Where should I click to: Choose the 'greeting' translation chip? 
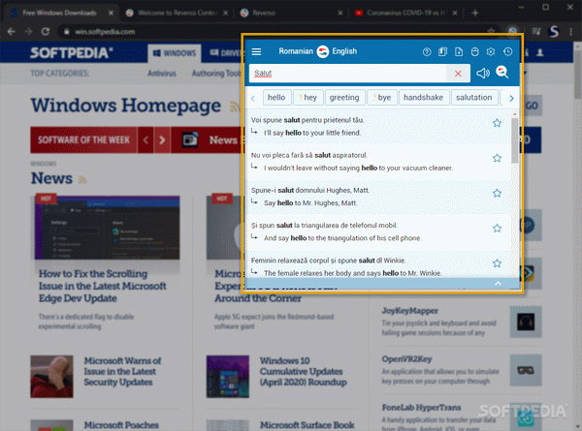point(344,98)
